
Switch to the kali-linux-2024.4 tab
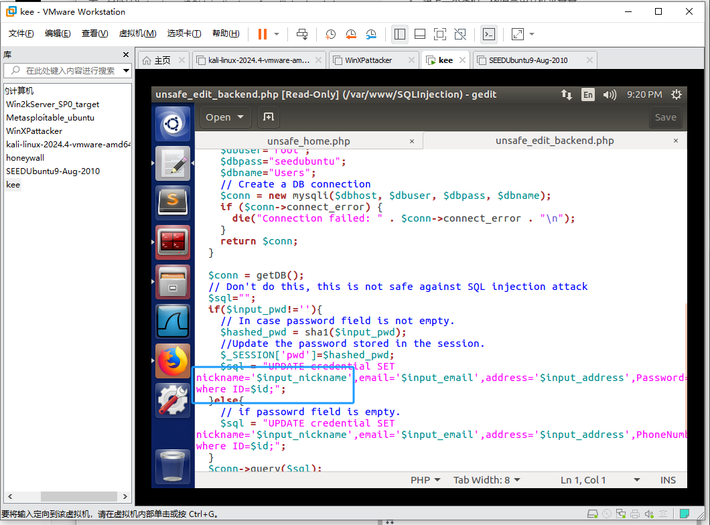click(259, 60)
